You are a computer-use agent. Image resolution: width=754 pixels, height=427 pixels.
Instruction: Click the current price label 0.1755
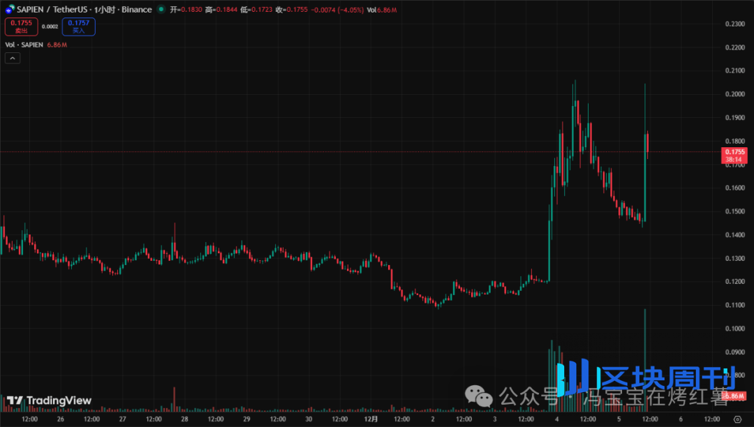click(735, 151)
